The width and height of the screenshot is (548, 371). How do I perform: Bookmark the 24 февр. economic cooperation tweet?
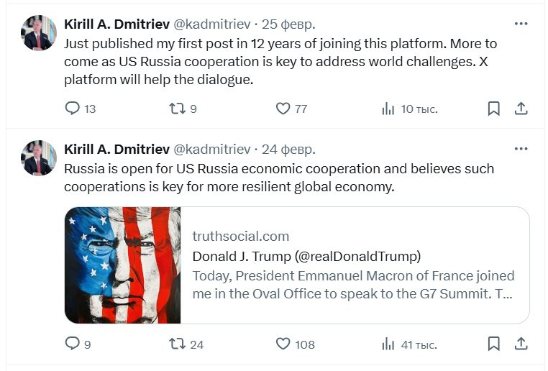pyautogui.click(x=493, y=344)
